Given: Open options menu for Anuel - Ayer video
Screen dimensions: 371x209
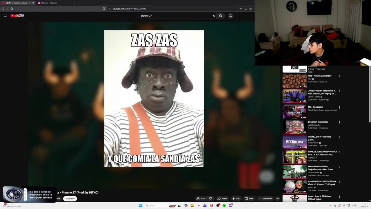Looking at the screenshot, I should click(x=340, y=197).
